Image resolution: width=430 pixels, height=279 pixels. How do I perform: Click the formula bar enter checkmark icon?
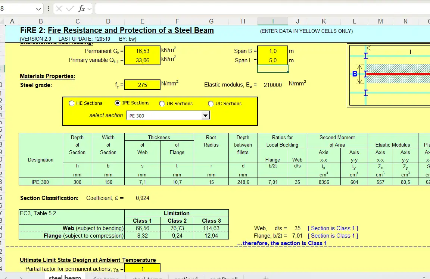(x=70, y=9)
